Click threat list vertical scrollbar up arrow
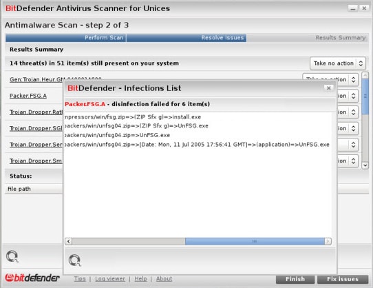 coord(365,76)
